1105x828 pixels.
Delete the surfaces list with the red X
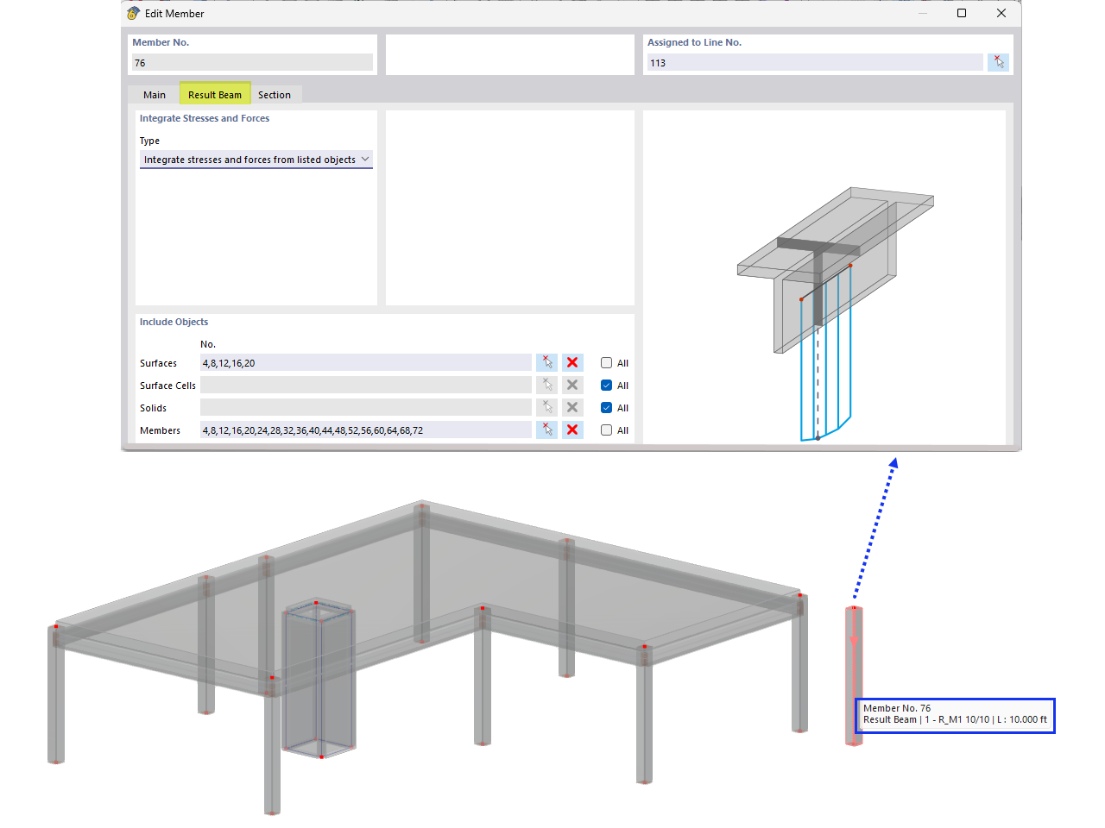tap(572, 362)
